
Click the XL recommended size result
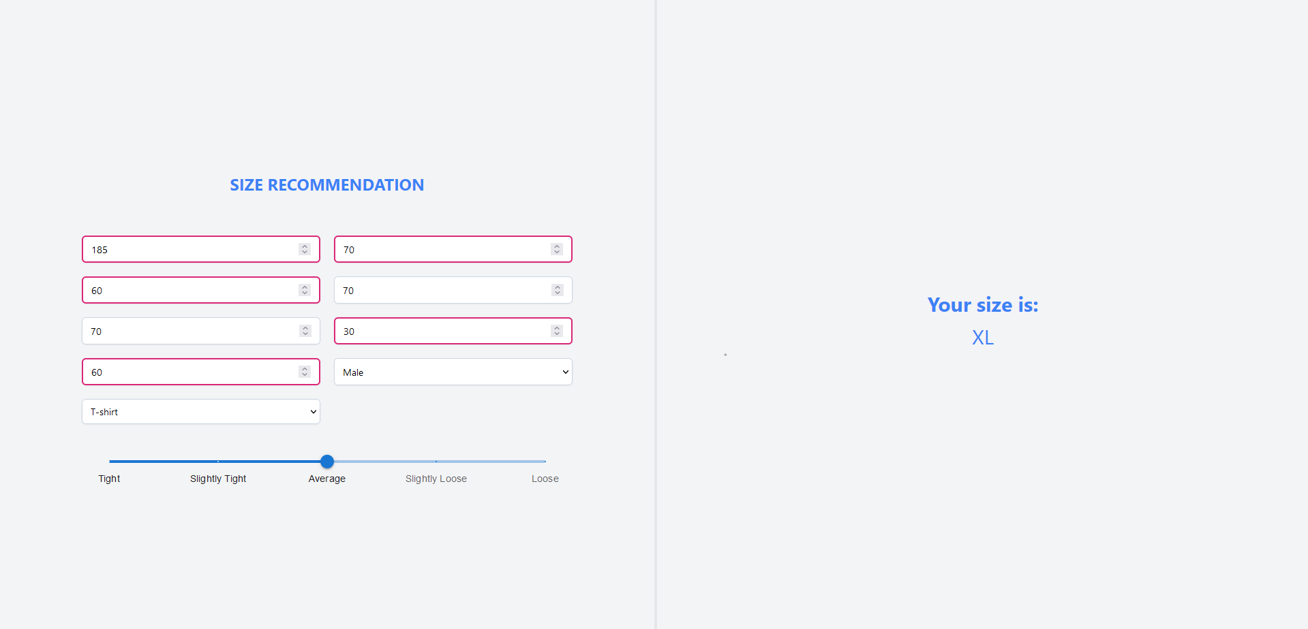[982, 337]
